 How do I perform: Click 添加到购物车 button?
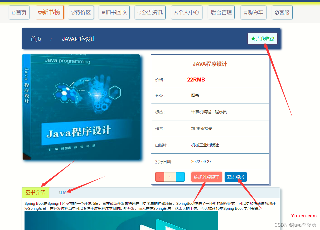coord(206,177)
